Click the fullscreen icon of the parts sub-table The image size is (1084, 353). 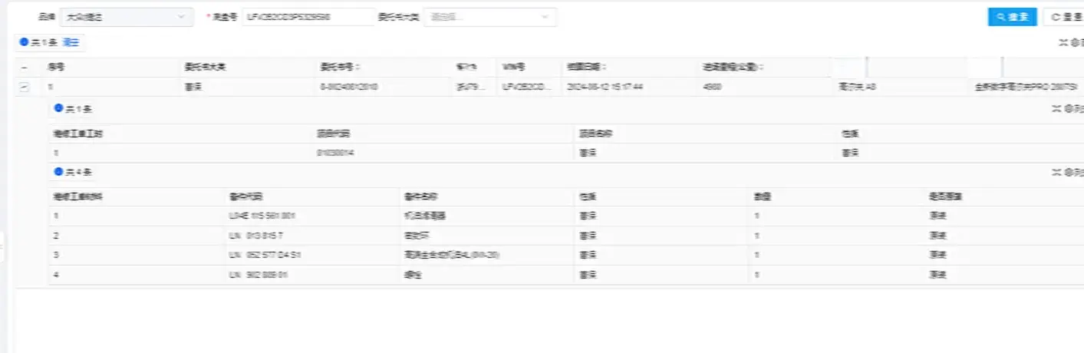pyautogui.click(x=1056, y=172)
